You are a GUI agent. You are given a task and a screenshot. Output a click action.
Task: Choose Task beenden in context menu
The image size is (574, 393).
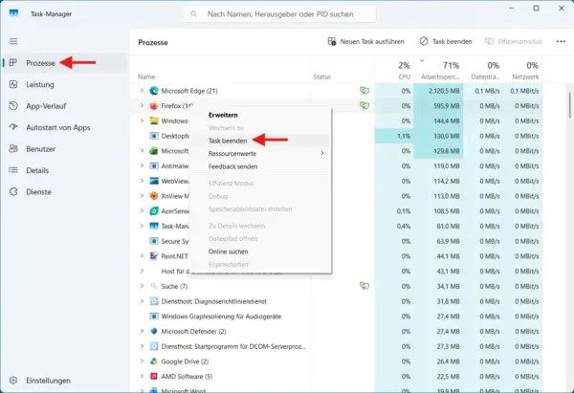pyautogui.click(x=228, y=141)
